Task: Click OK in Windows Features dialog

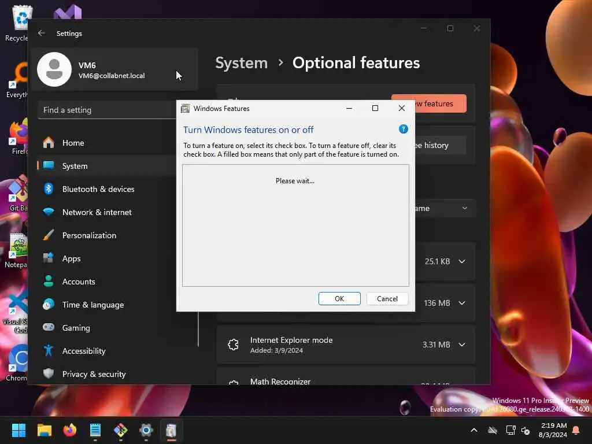Action: pyautogui.click(x=339, y=299)
